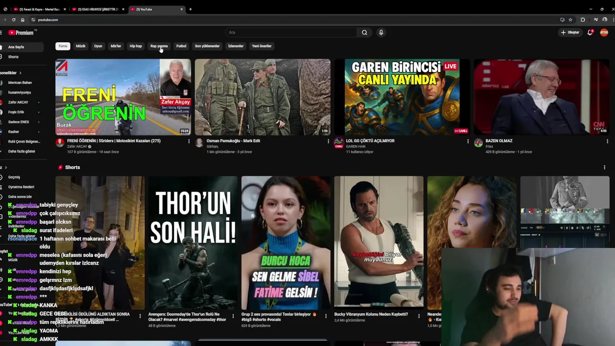The image size is (615, 346).
Task: Close the Farazi & Kayra tab
Action: (65, 9)
